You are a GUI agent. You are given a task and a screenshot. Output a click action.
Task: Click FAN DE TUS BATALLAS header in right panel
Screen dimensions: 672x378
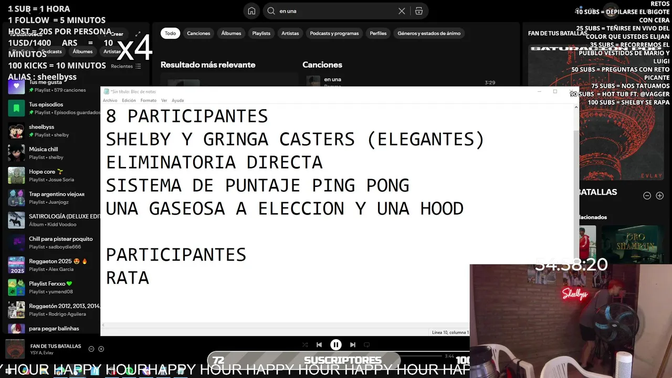(x=558, y=33)
